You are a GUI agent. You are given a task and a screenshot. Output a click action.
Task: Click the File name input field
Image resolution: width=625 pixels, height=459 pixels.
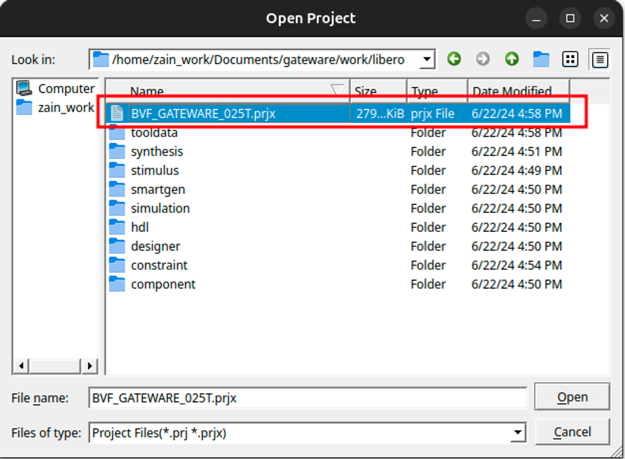coord(306,398)
